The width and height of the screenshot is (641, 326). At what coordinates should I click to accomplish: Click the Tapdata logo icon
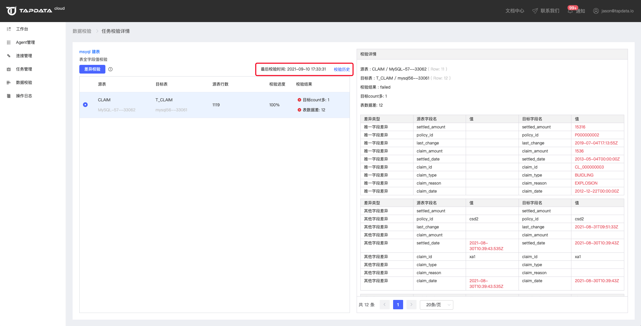tap(11, 11)
